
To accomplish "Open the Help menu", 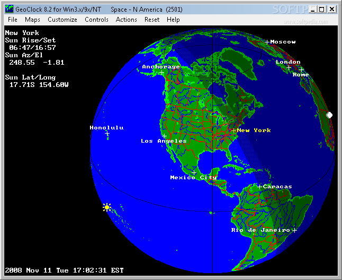I will pyautogui.click(x=173, y=20).
